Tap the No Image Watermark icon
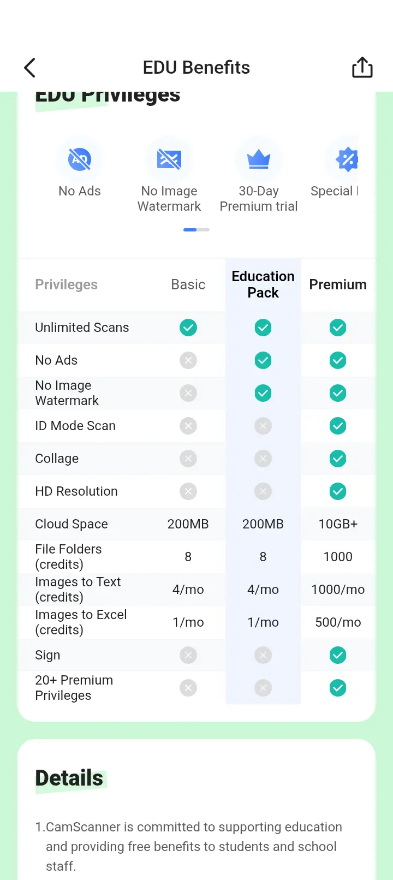 pos(169,159)
